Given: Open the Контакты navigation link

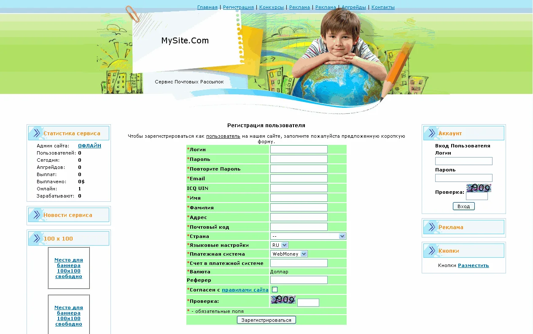Looking at the screenshot, I should (x=383, y=7).
